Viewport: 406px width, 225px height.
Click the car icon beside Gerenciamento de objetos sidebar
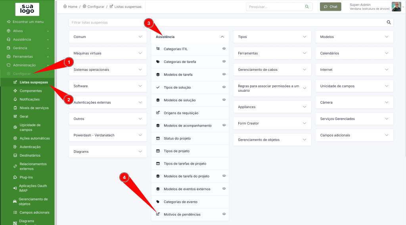[x=15, y=202]
